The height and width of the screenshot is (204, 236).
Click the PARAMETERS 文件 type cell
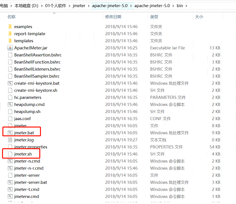tap(168, 97)
